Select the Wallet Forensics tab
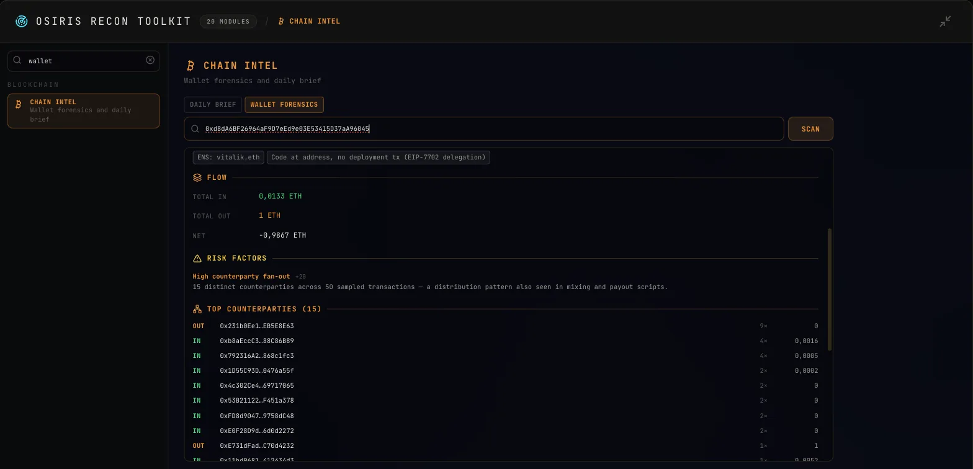The height and width of the screenshot is (469, 973). (x=284, y=105)
